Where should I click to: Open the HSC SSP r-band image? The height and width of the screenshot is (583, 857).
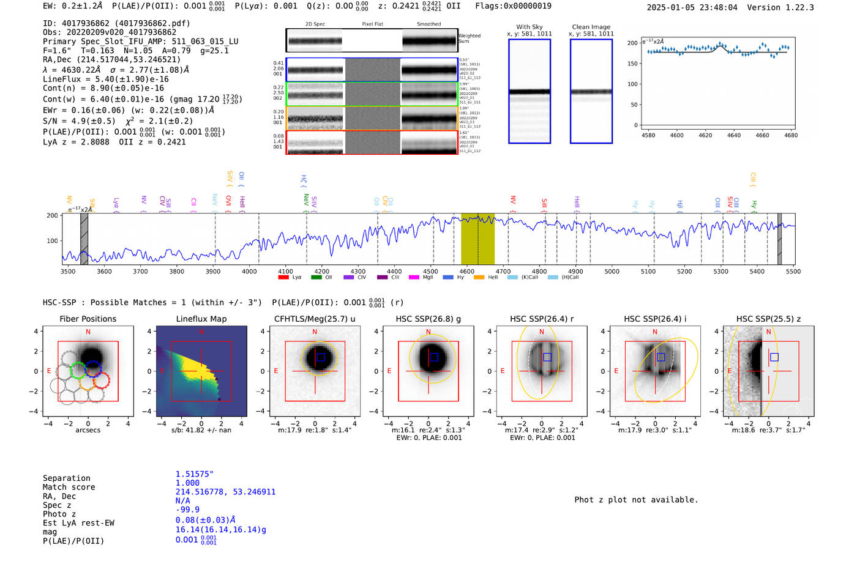[542, 371]
